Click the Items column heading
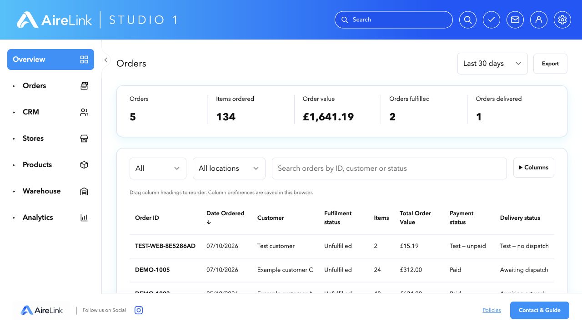The height and width of the screenshot is (327, 582). tap(381, 218)
